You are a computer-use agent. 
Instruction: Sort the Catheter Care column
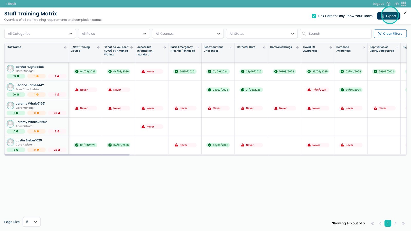(264, 47)
